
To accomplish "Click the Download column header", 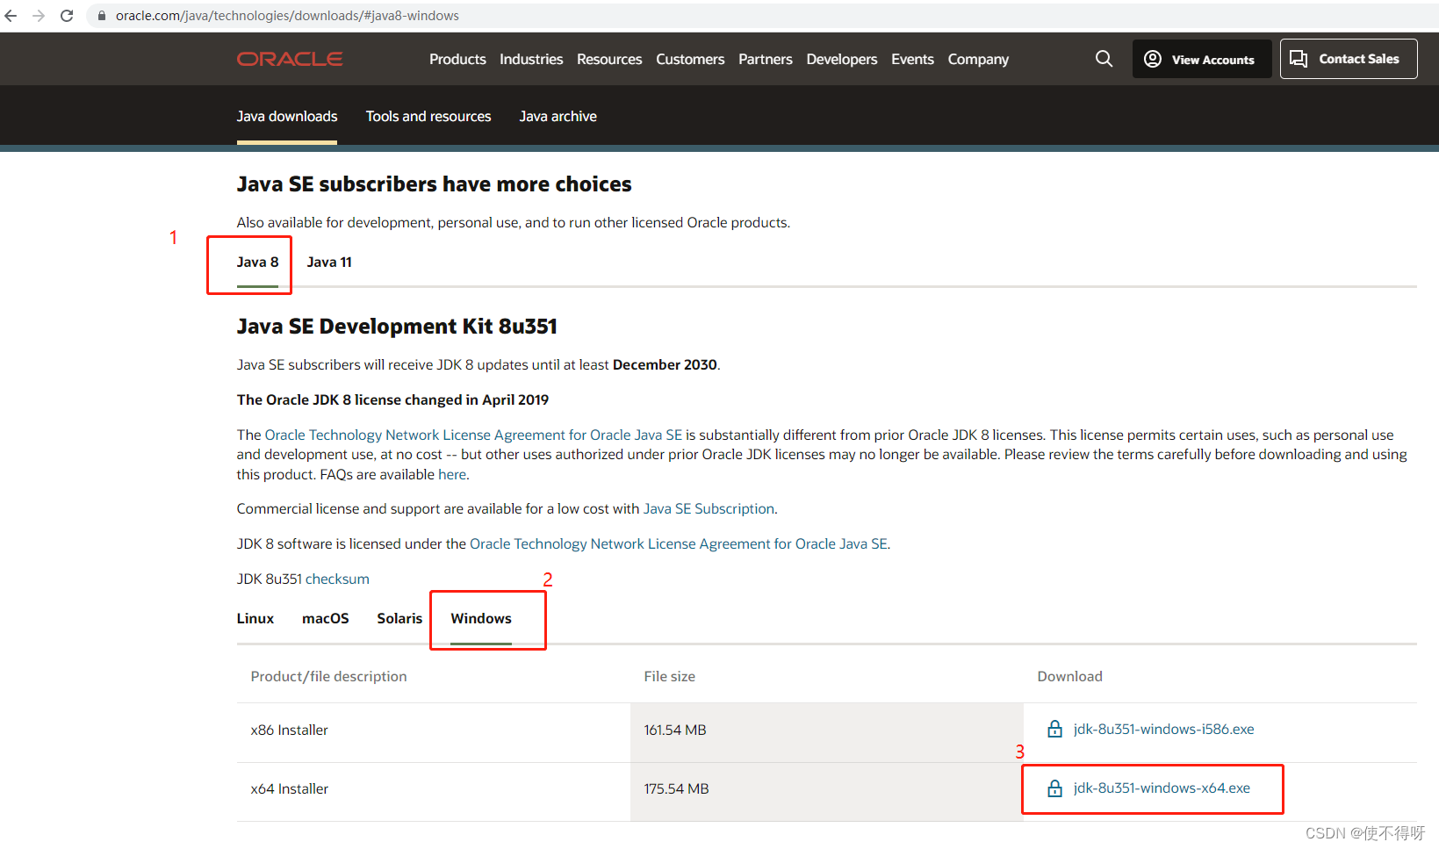I will pyautogui.click(x=1069, y=676).
